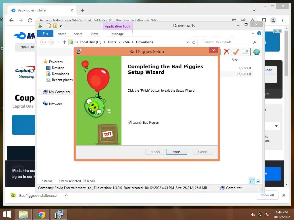
Task: Click the Chrome profile avatar icon
Action: point(273,20)
